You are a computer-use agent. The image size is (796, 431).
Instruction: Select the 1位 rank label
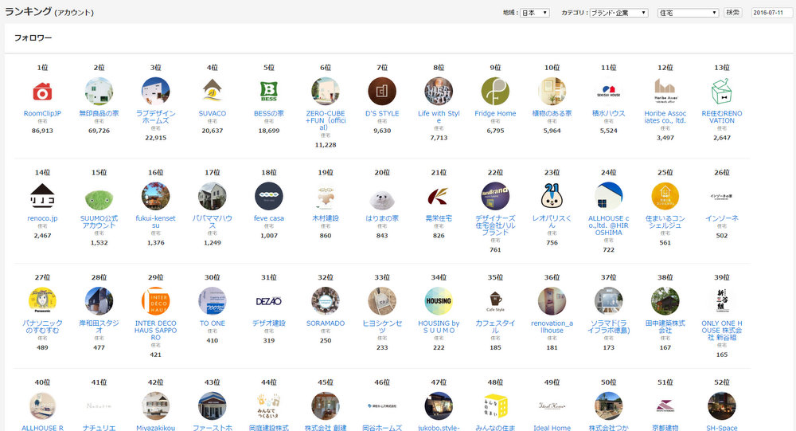[43, 68]
